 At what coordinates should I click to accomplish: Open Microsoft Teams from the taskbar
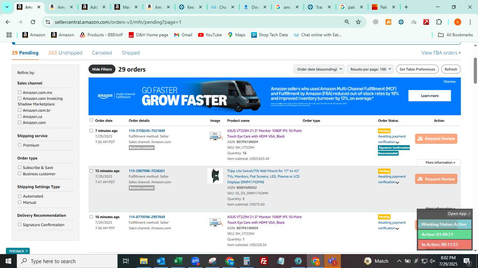pos(332,261)
